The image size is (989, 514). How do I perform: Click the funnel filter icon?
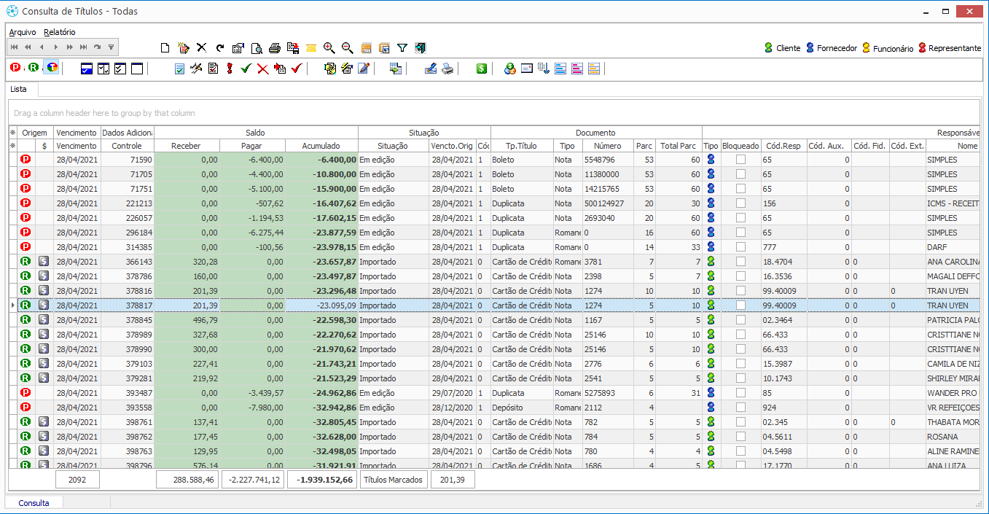[402, 48]
